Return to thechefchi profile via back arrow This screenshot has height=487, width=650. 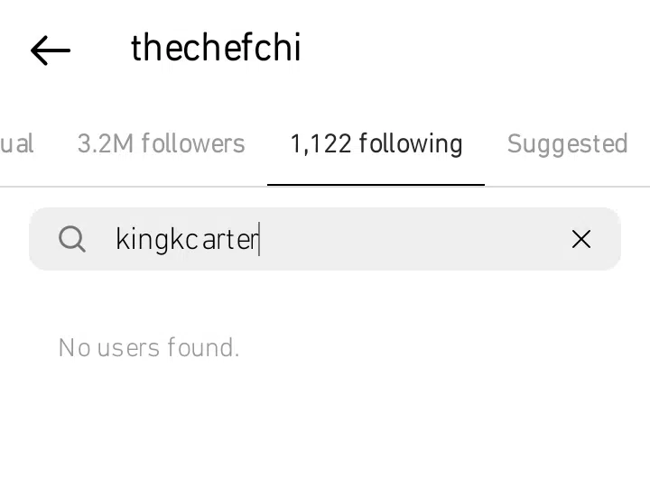pos(51,51)
